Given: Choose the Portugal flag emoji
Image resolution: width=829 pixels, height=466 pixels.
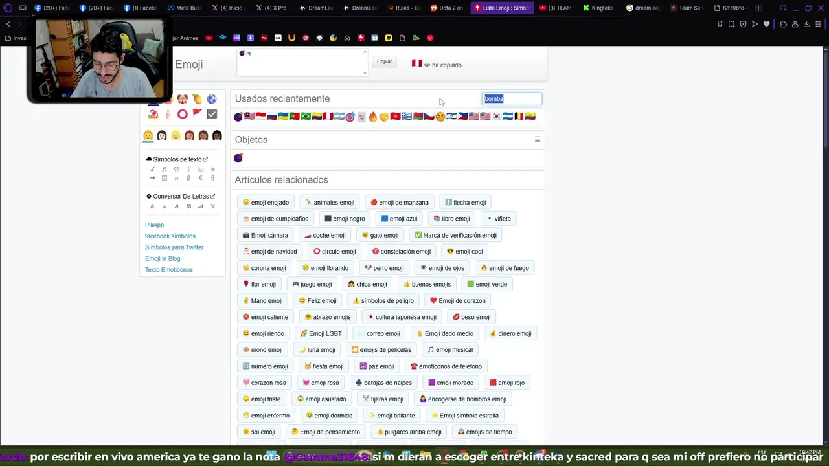Looking at the screenshot, I should (294, 116).
